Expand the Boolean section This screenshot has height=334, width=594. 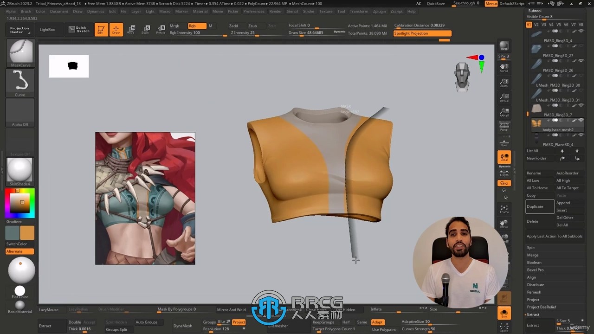(534, 263)
